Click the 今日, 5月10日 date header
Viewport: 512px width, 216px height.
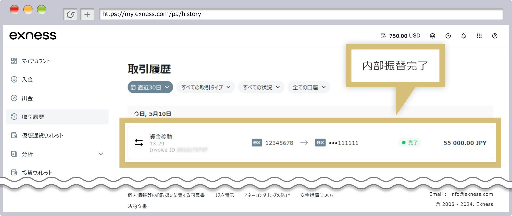(x=152, y=114)
